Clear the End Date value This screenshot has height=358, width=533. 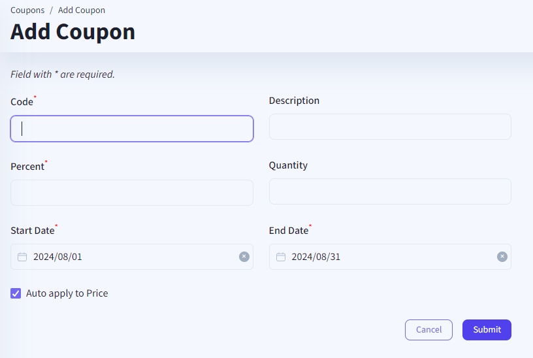tap(502, 257)
